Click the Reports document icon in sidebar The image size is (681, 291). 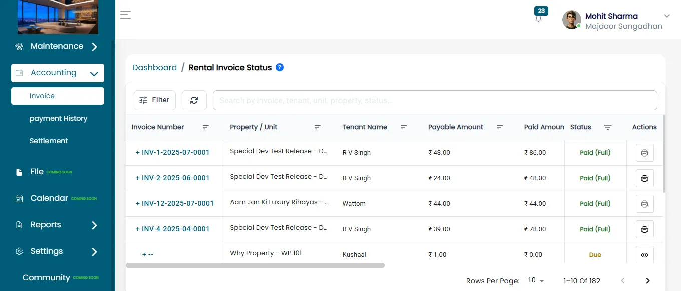pos(19,225)
